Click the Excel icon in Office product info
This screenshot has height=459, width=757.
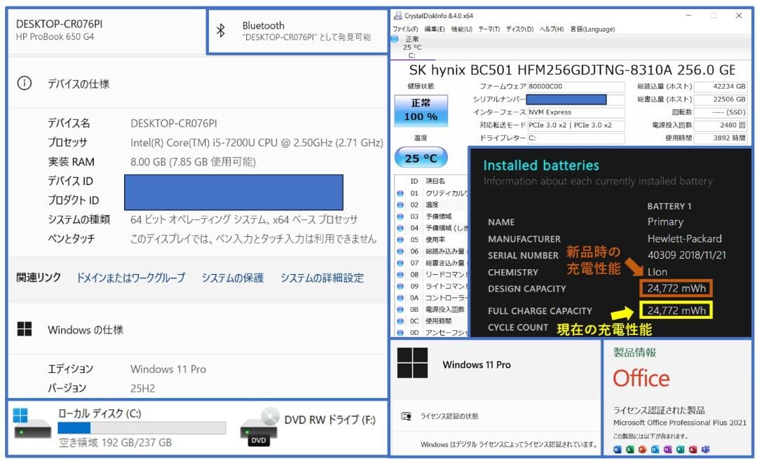(630, 449)
